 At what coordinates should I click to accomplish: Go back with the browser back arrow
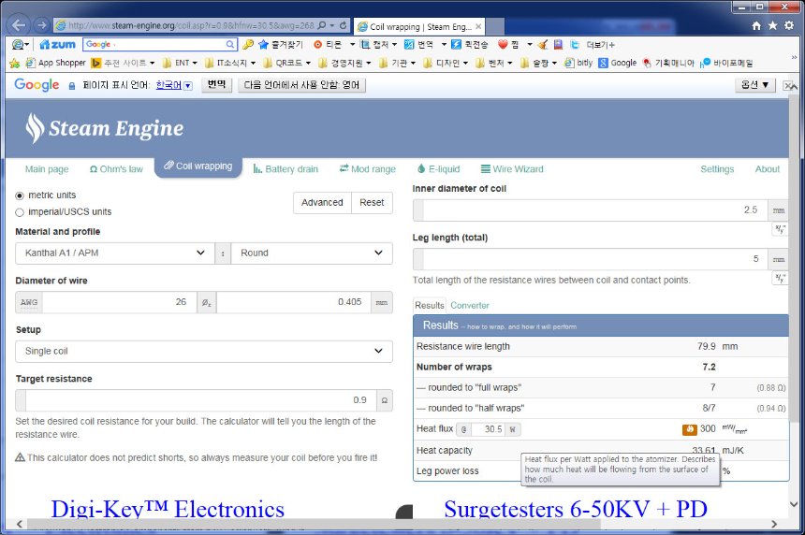(x=19, y=24)
